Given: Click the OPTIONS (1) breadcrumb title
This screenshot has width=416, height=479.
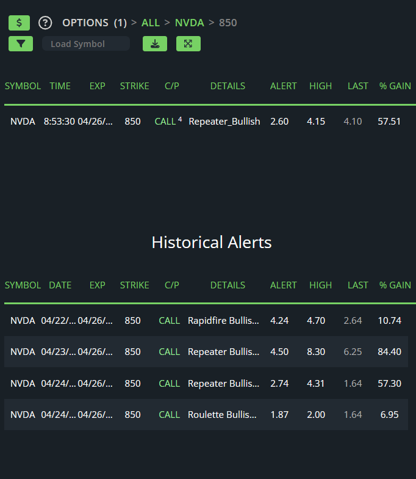Looking at the screenshot, I should (95, 23).
